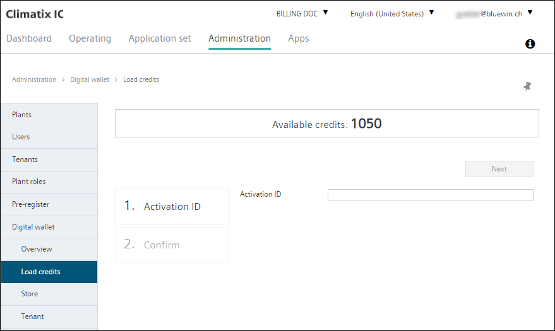This screenshot has height=331, width=555.
Task: Select Load credits in the sidebar
Action: 49,272
